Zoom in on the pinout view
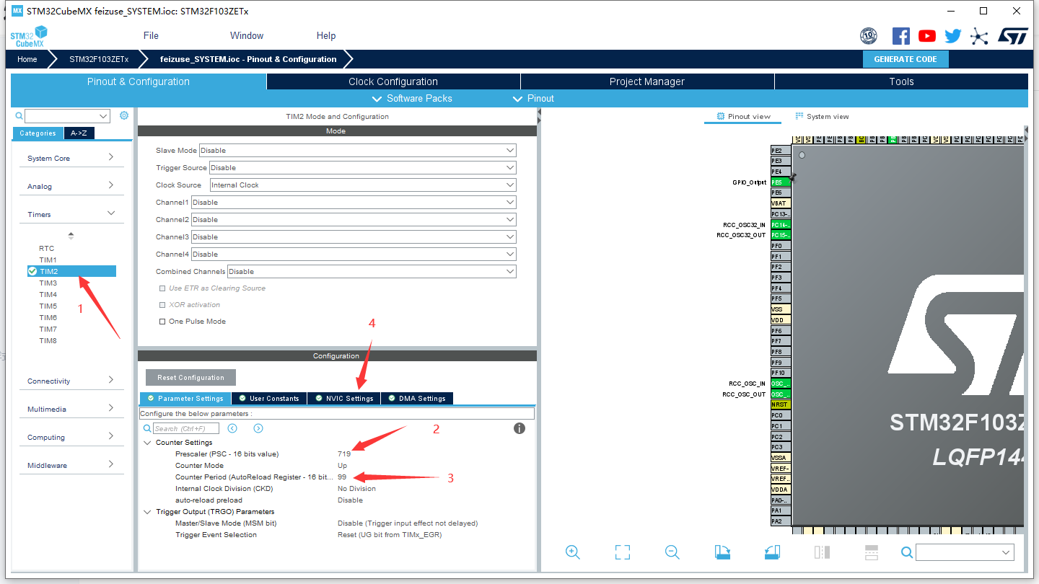Viewport: 1039px width, 584px height. [x=573, y=552]
